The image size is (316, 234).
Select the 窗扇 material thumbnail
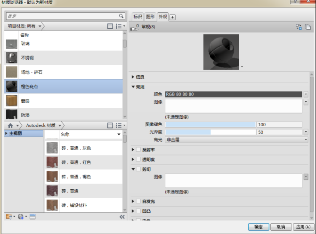coord(11,101)
